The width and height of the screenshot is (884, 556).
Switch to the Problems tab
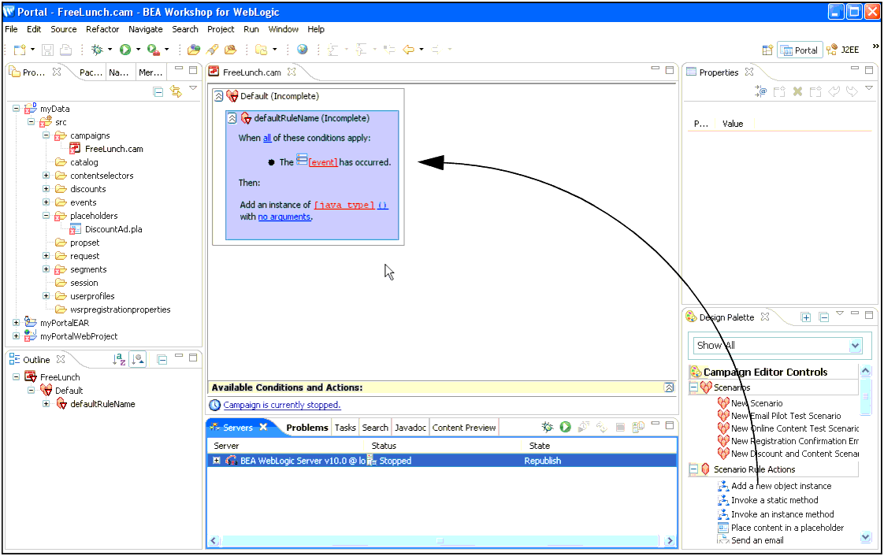click(306, 428)
